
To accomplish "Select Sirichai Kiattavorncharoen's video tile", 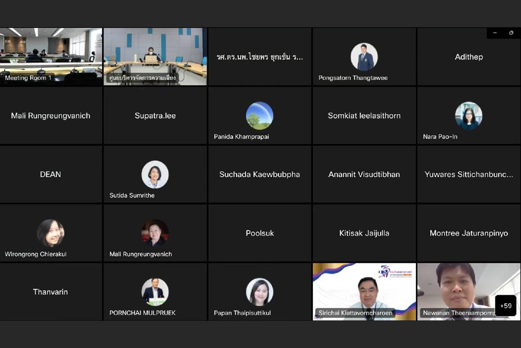I will tap(364, 292).
